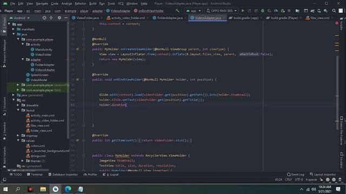The image size is (346, 194).
Task: Run the app with green play button
Action: pyautogui.click(x=243, y=11)
